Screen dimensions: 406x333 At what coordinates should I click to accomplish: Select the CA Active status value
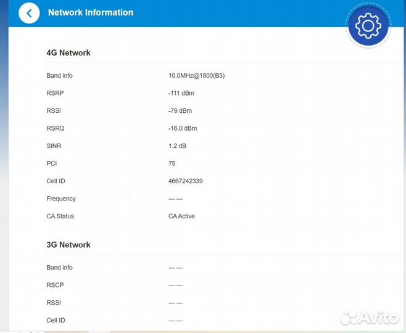pyautogui.click(x=181, y=216)
